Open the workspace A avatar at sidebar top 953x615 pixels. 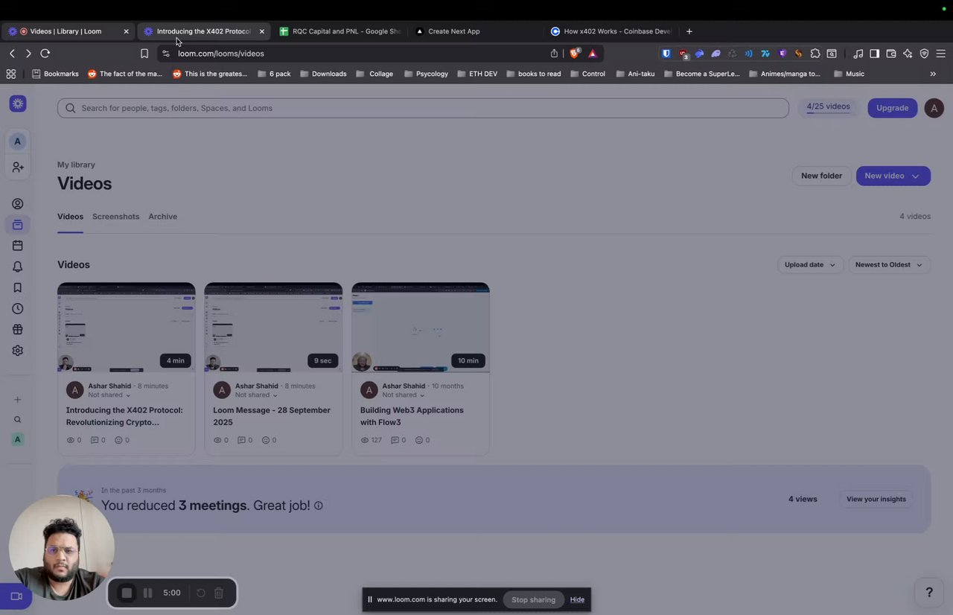[x=18, y=141]
